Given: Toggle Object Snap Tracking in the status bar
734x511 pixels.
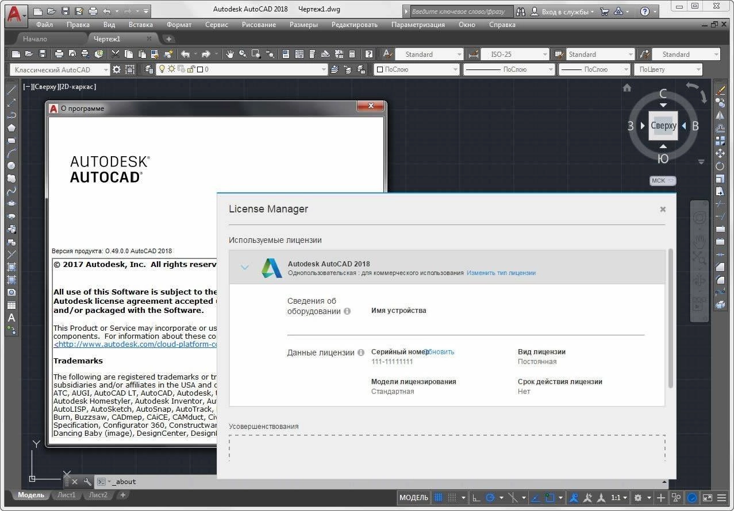Looking at the screenshot, I should click(535, 498).
